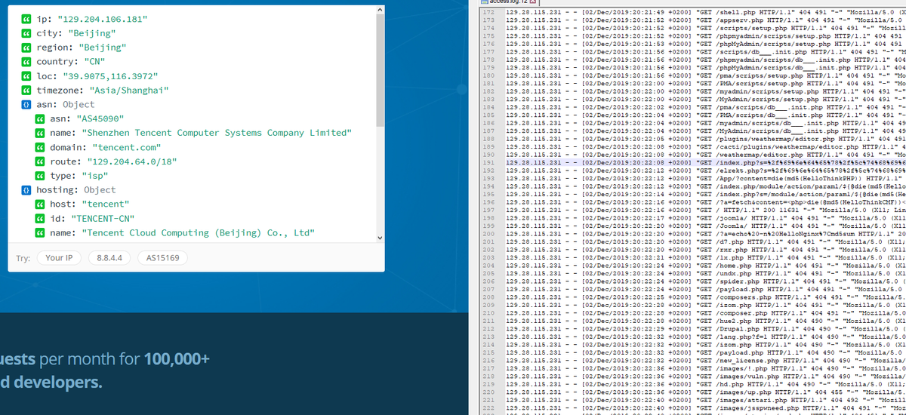
Task: Try the 8.8.4.4 example lookup
Action: [x=109, y=258]
